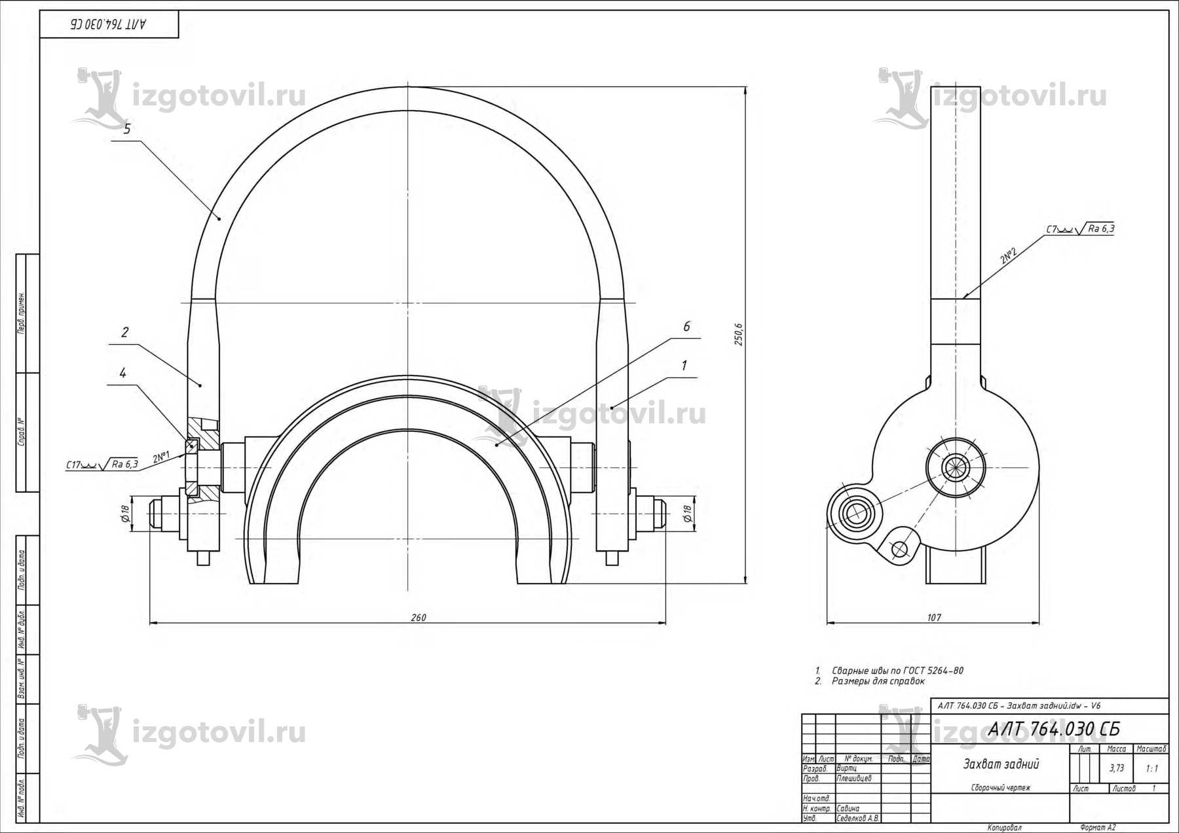1179x833 pixels.
Task: Click the Утв. row label
Action: pos(810,819)
